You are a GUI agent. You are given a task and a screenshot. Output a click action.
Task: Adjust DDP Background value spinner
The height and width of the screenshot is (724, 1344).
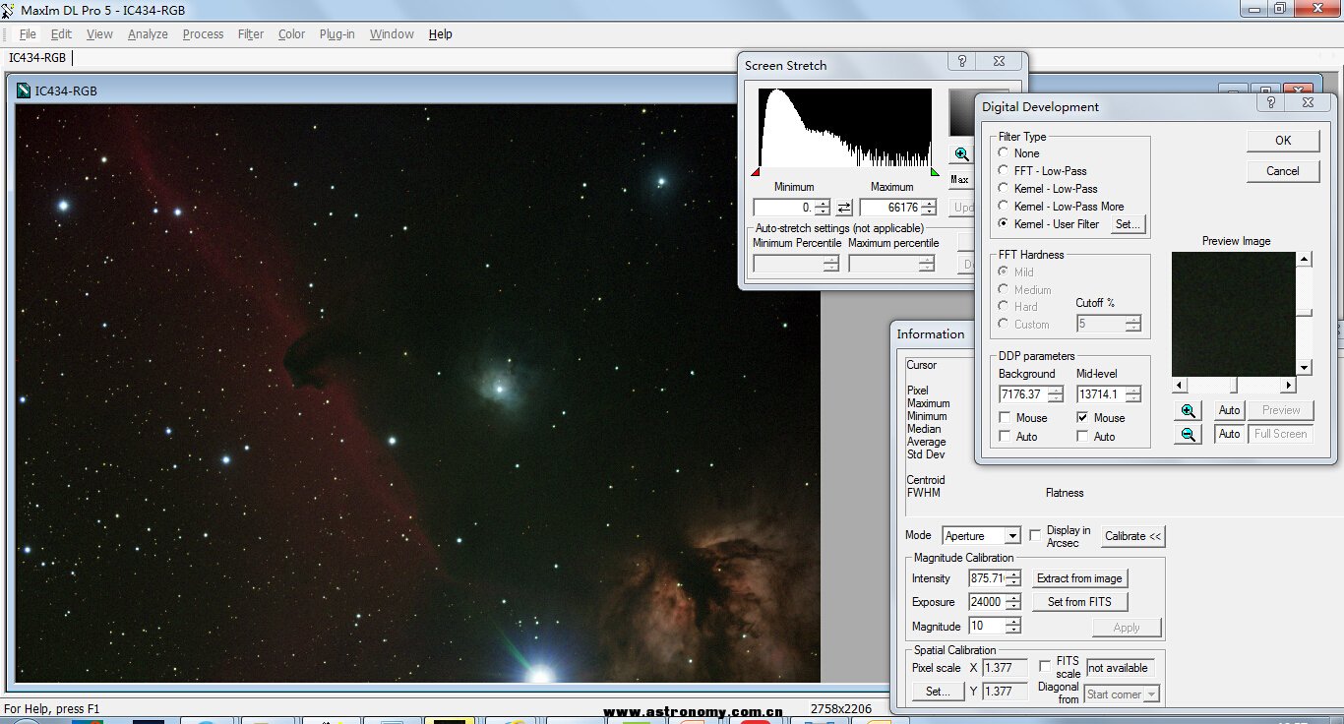tap(1056, 394)
